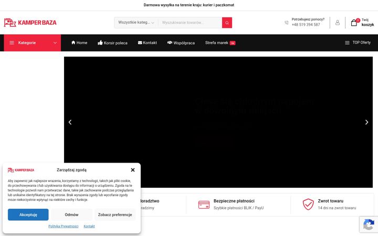Click the Kamper Baza header logo
This screenshot has width=378, height=236.
click(x=30, y=23)
